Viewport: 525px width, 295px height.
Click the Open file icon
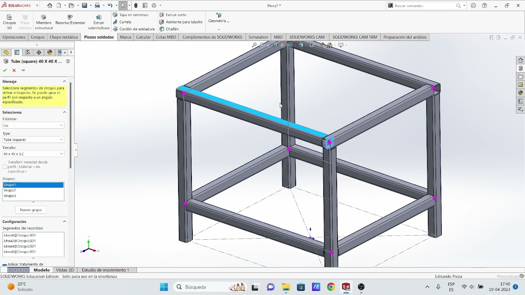71,6
